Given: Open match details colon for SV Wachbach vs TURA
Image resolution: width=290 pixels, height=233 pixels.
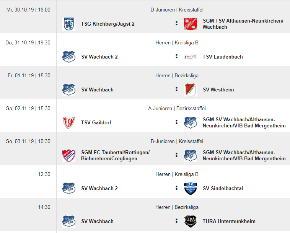Looking at the screenshot, I should pos(177,221).
